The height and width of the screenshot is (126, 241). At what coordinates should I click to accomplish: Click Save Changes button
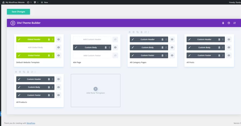point(18,12)
